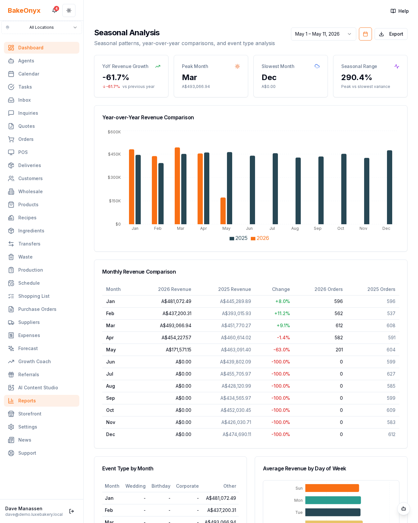Click the orange Sun revenue bar

pos(332,488)
